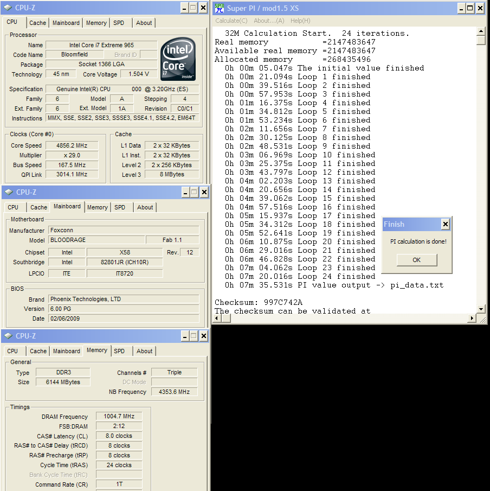The height and width of the screenshot is (491, 490).
Task: Click the Level 3 cache value 8 MBytes
Action: coord(172,174)
